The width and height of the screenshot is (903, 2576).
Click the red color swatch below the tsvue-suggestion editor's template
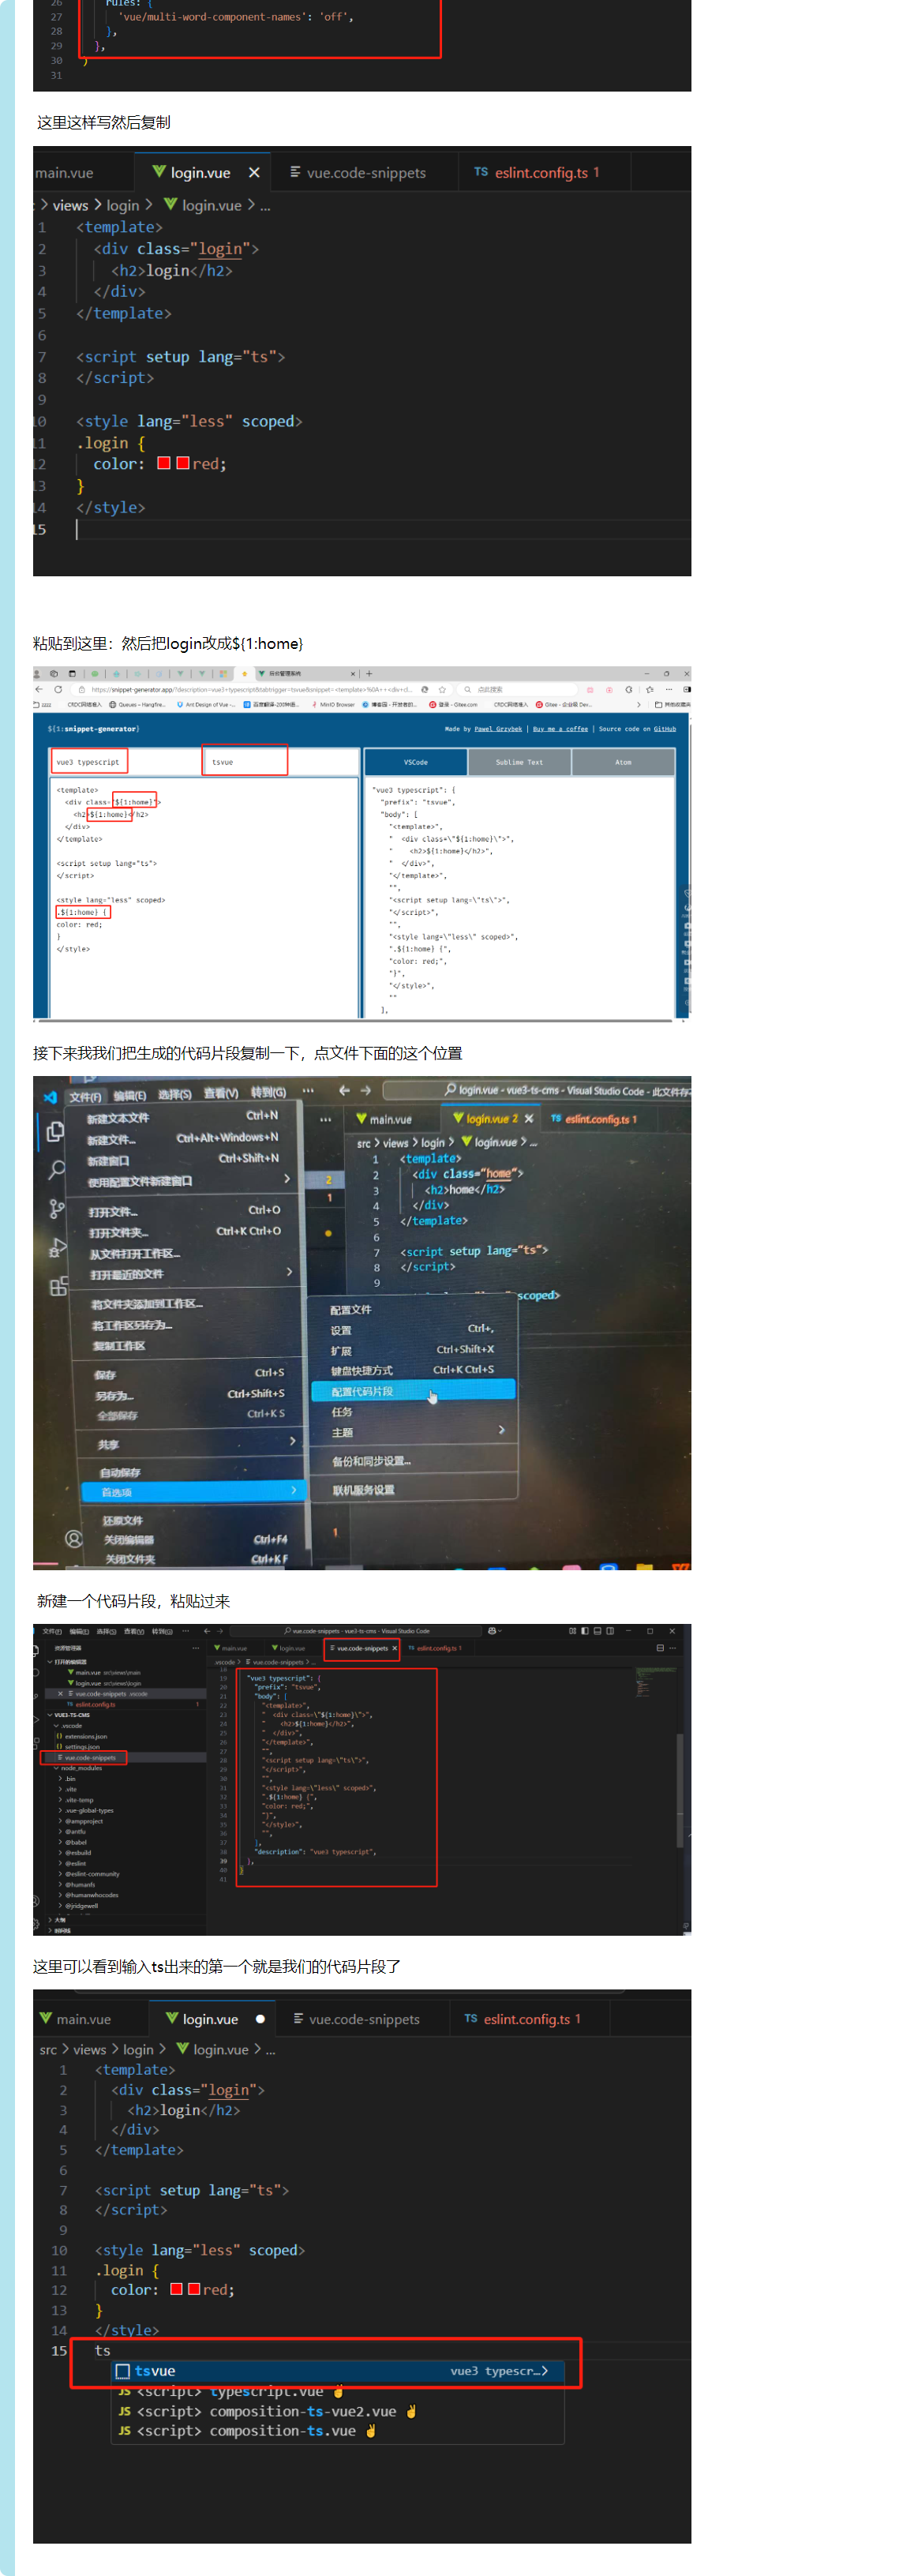coord(176,2289)
